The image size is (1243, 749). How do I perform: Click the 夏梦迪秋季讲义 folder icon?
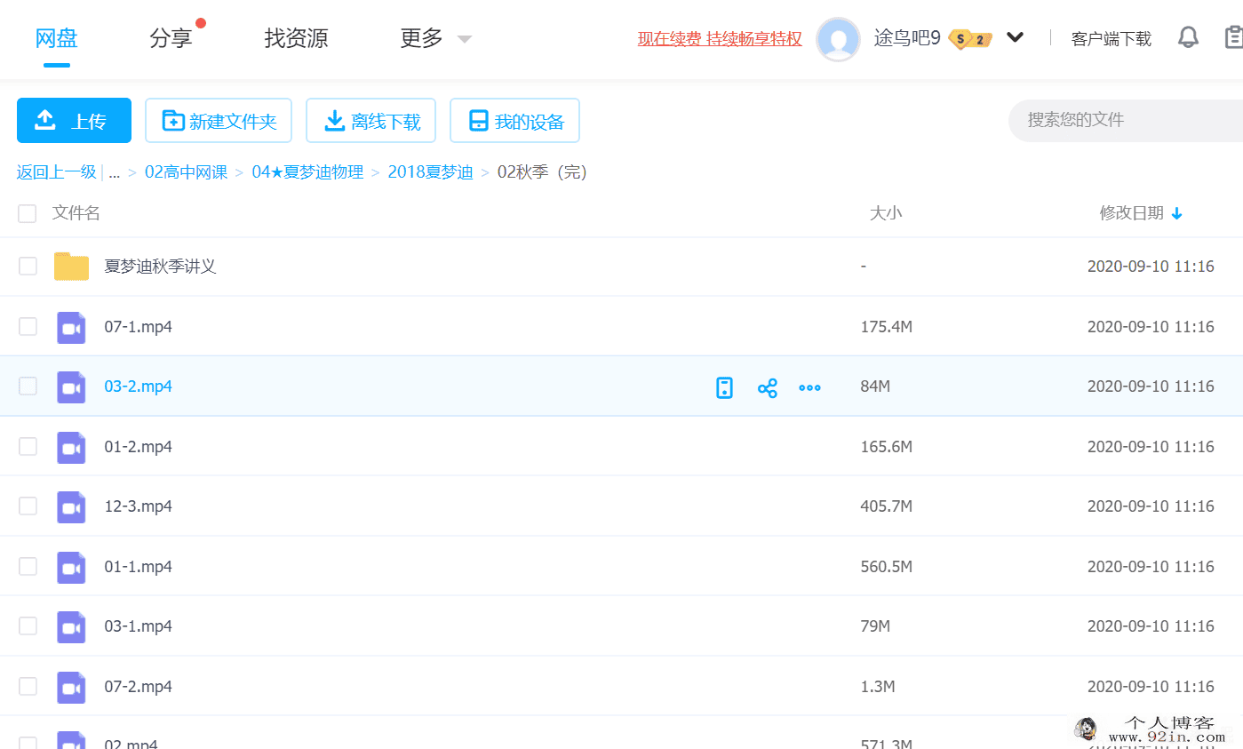pyautogui.click(x=71, y=267)
